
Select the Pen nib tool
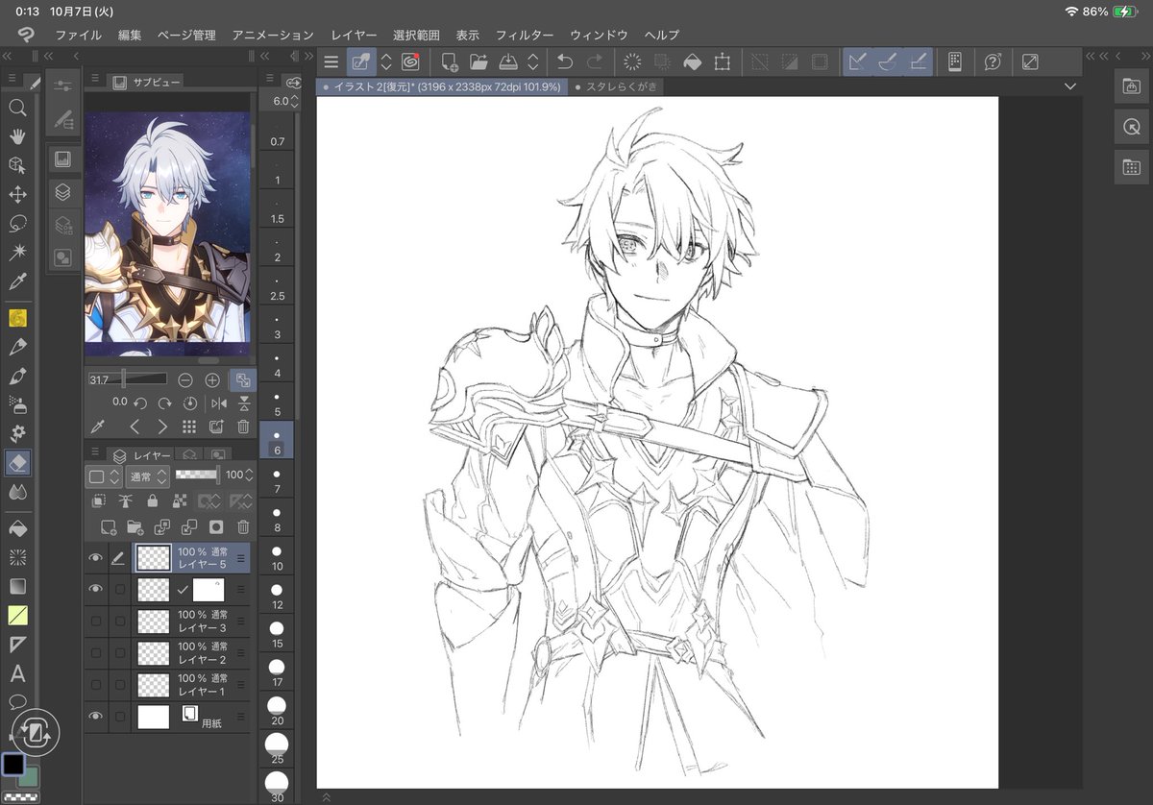point(17,347)
